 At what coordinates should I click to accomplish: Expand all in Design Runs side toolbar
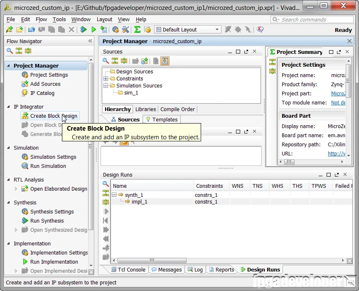pyautogui.click(x=106, y=202)
